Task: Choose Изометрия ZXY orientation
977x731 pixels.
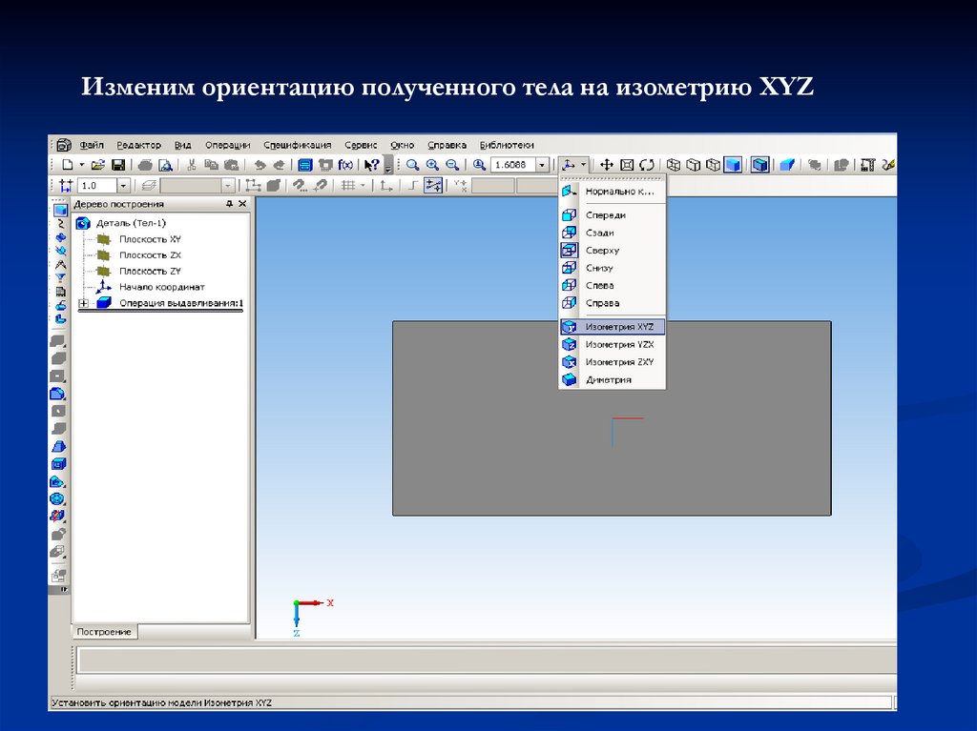Action: click(x=613, y=362)
